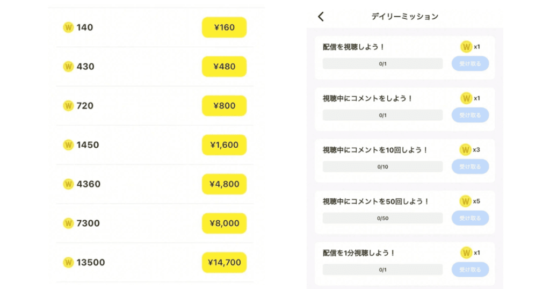This screenshot has width=550, height=289.
Task: Click the coin icon beside 13500
Action: (x=68, y=263)
